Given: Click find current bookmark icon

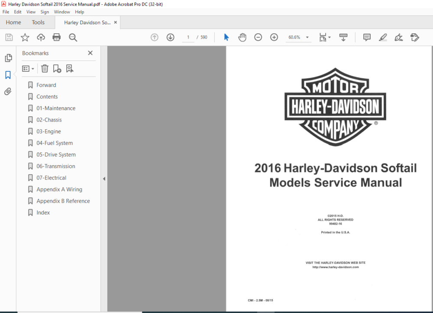Looking at the screenshot, I should (x=70, y=69).
